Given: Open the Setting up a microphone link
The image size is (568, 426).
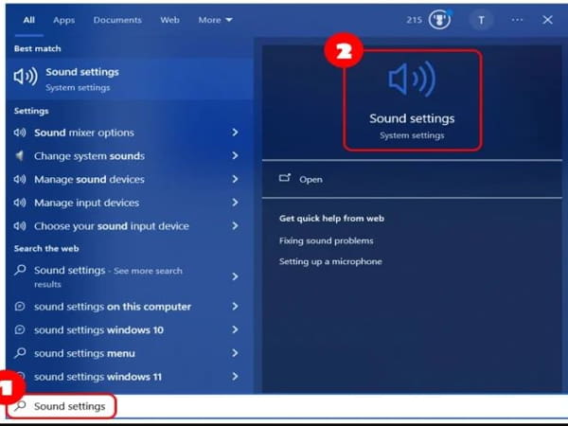Looking at the screenshot, I should click(x=330, y=261).
